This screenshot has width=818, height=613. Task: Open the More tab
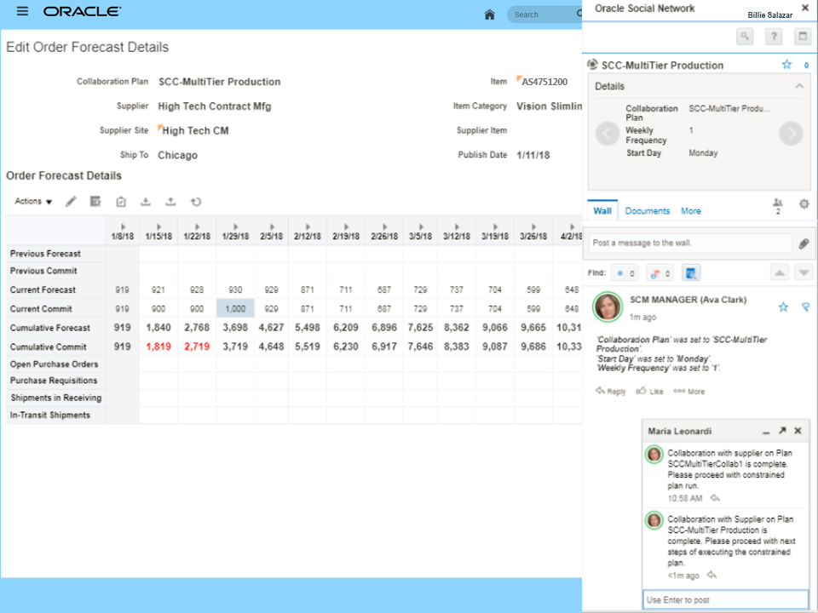(x=691, y=211)
